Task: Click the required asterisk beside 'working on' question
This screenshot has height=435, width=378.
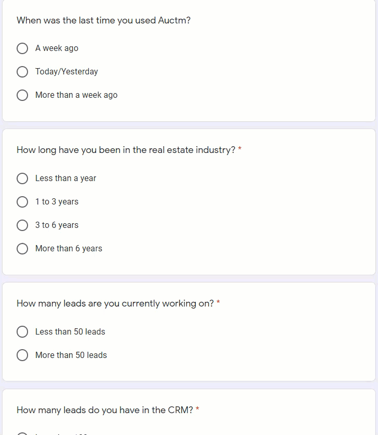Action: pyautogui.click(x=218, y=303)
